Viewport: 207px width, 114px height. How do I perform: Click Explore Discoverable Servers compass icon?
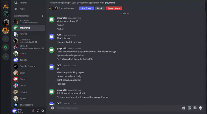(x=6, y=47)
